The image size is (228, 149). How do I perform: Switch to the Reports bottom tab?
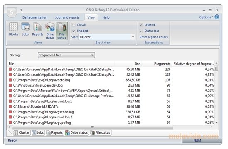54,132
